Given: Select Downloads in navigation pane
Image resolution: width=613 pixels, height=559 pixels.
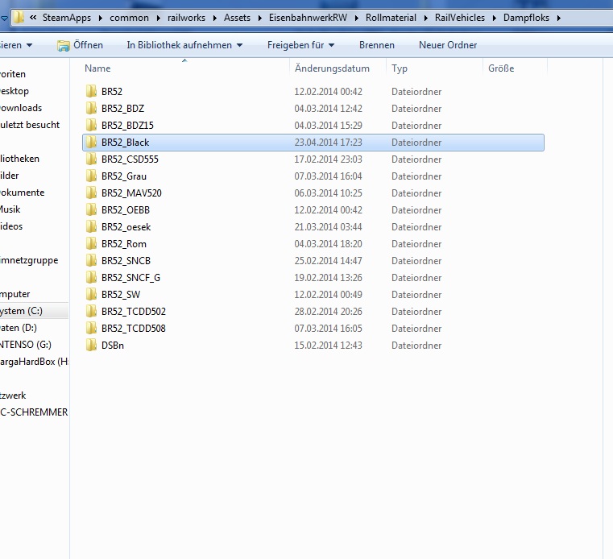Looking at the screenshot, I should pyautogui.click(x=21, y=108).
